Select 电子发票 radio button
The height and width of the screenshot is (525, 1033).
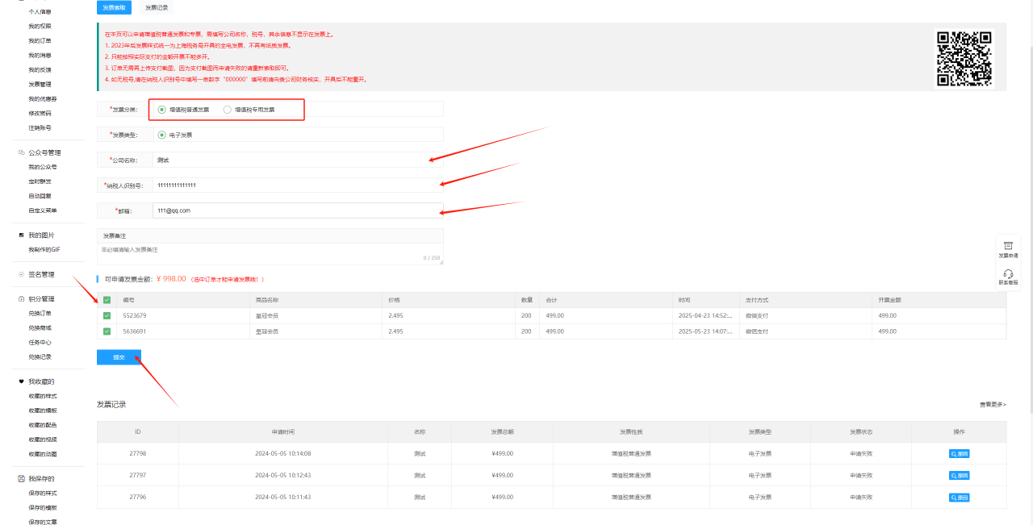click(x=162, y=135)
